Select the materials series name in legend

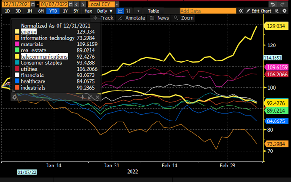32,44
